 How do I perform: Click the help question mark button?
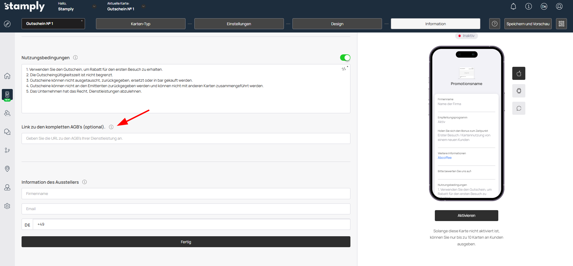(494, 24)
